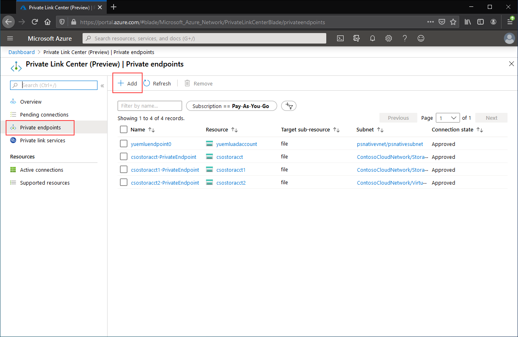Open the Notifications bell
Image resolution: width=518 pixels, height=337 pixels.
tap(373, 38)
